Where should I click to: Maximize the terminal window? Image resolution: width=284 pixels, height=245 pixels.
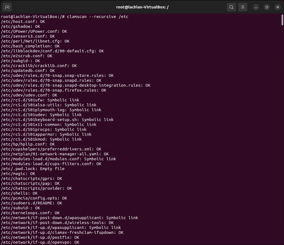267,7
